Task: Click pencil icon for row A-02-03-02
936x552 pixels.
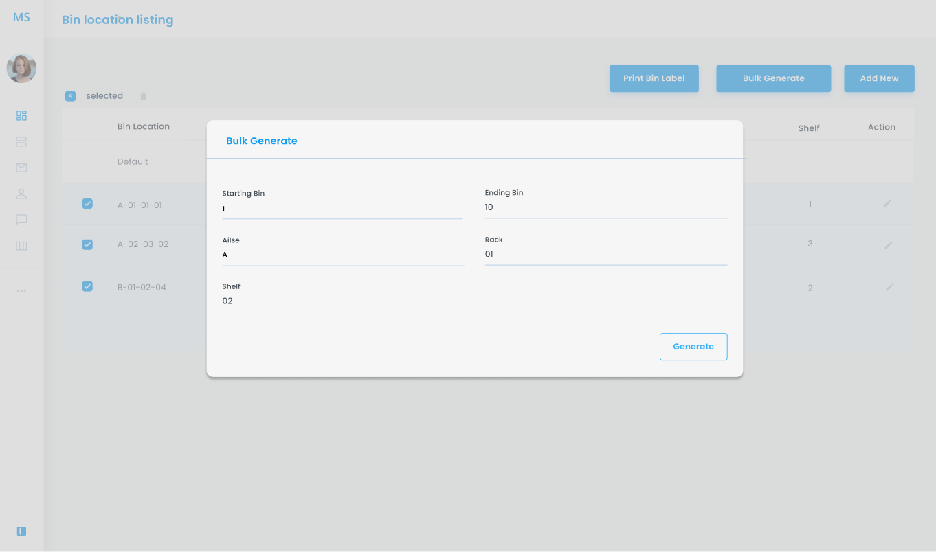Action: point(889,245)
